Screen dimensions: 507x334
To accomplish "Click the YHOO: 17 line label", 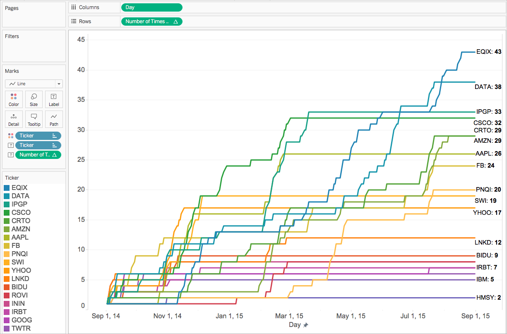I will click(x=488, y=213).
